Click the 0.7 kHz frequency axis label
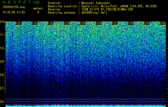 pyautogui.click(x=2, y=88)
